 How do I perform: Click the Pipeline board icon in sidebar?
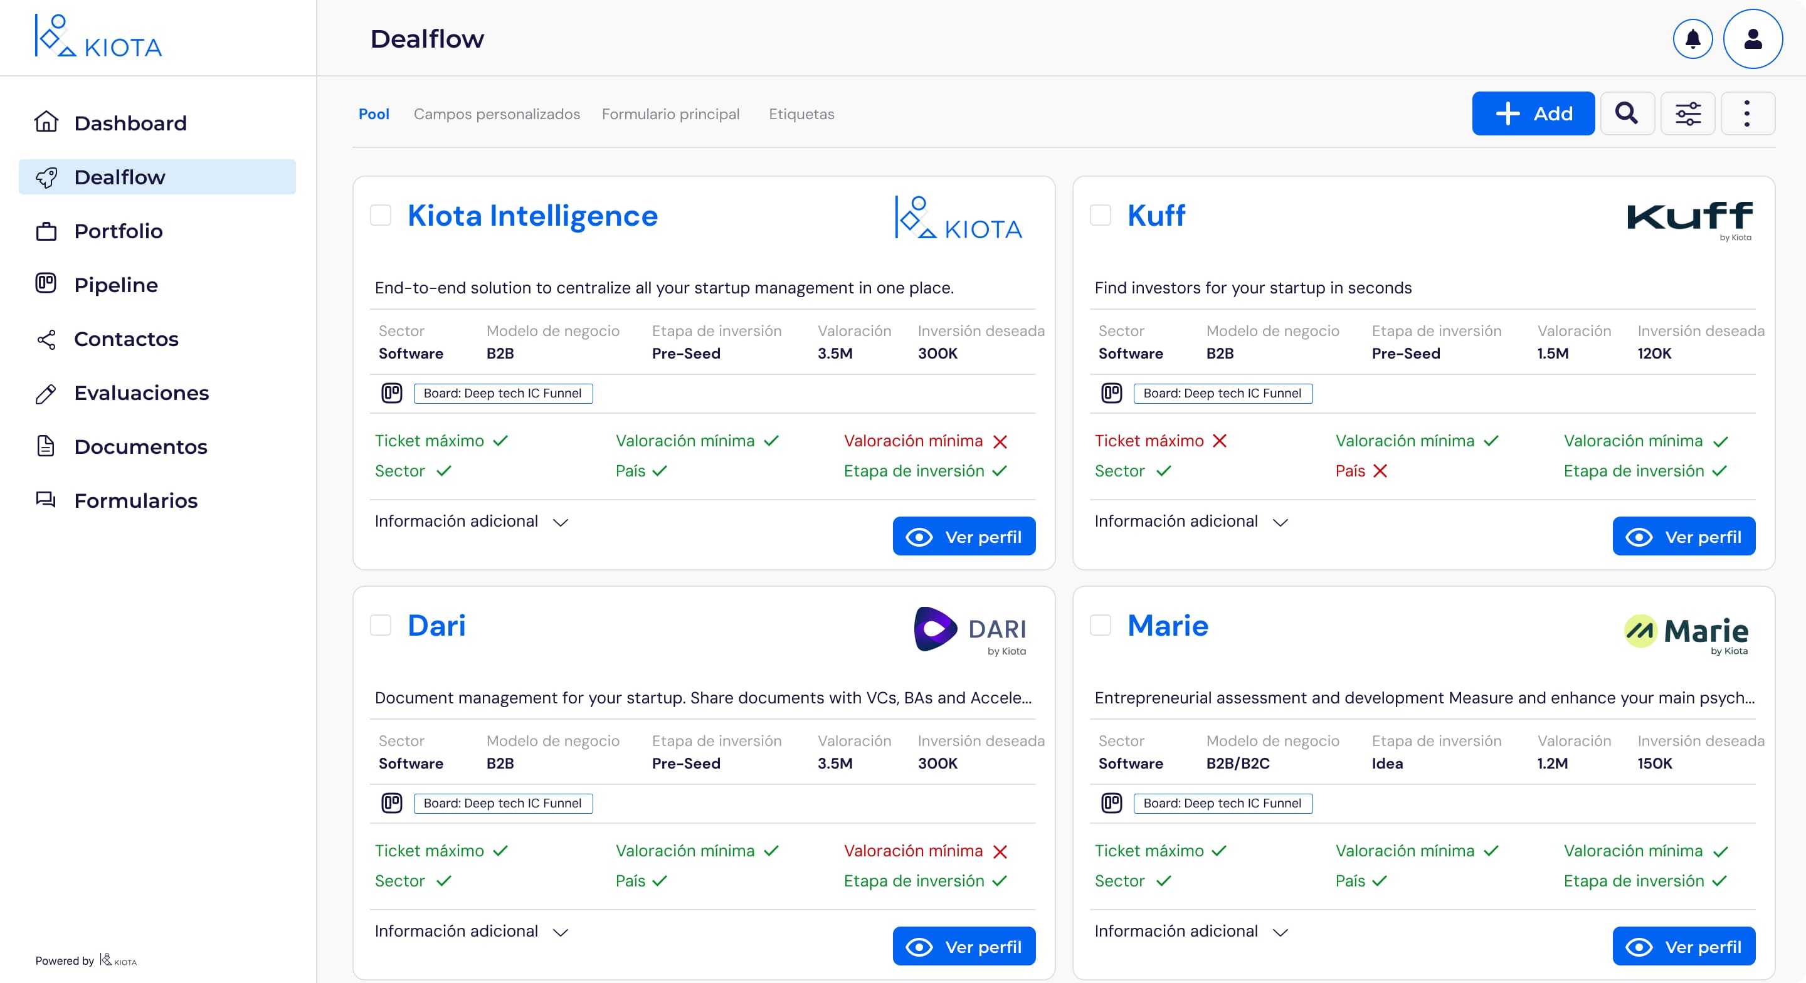(46, 284)
